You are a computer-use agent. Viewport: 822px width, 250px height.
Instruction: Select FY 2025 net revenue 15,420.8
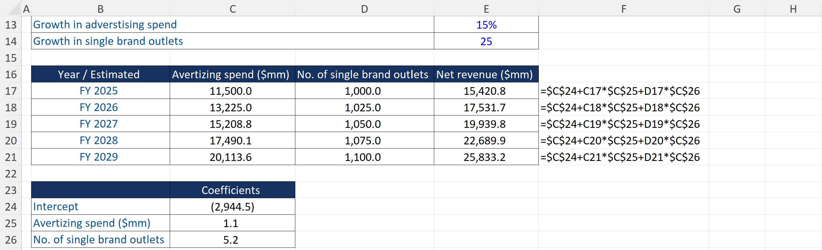click(484, 91)
